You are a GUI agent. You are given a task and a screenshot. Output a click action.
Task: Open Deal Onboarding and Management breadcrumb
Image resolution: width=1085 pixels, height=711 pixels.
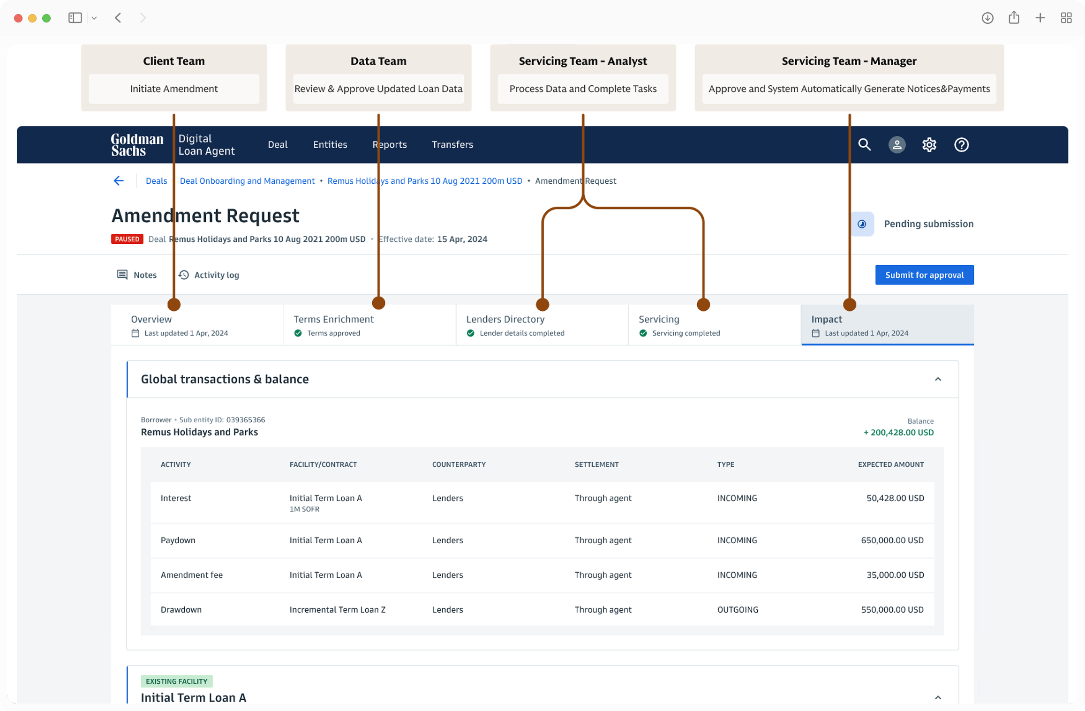pyautogui.click(x=247, y=180)
